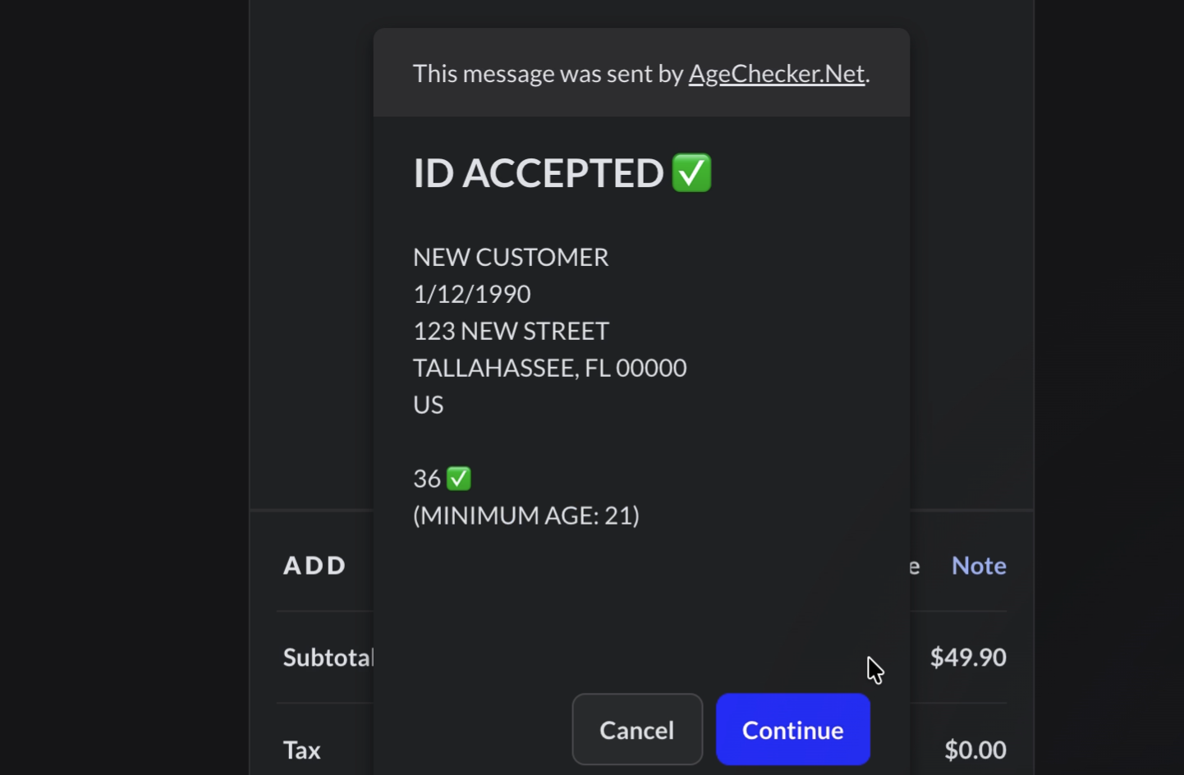
Task: Click the Subtotal label
Action: tap(328, 658)
